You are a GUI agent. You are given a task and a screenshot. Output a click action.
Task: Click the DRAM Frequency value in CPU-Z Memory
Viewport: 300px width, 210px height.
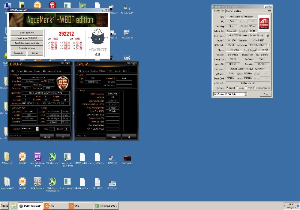click(x=112, y=94)
